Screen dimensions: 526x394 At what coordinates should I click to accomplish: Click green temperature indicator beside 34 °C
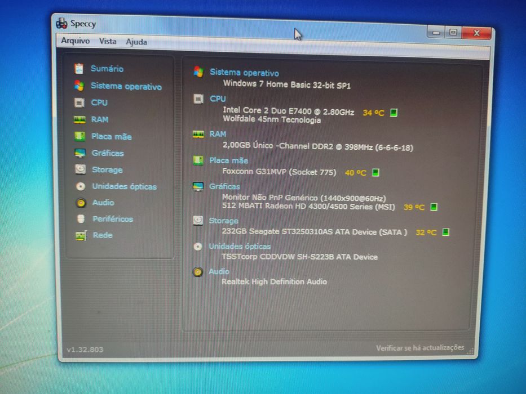tap(394, 113)
